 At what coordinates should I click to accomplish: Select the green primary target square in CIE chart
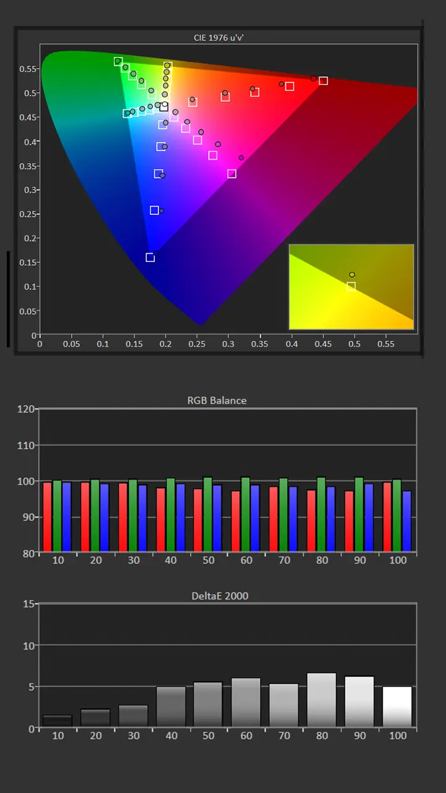(x=118, y=61)
